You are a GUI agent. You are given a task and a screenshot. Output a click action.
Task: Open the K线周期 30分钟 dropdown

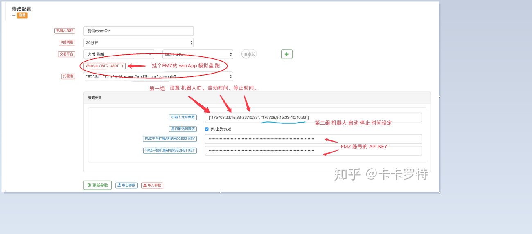pos(138,42)
